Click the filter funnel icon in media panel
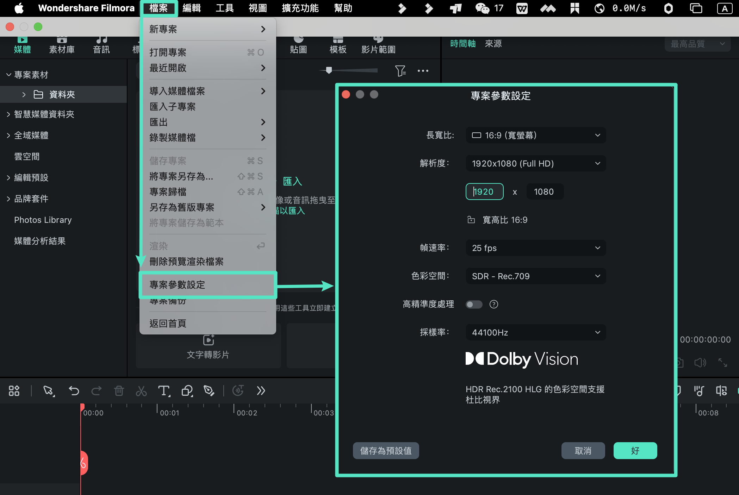 (x=400, y=71)
